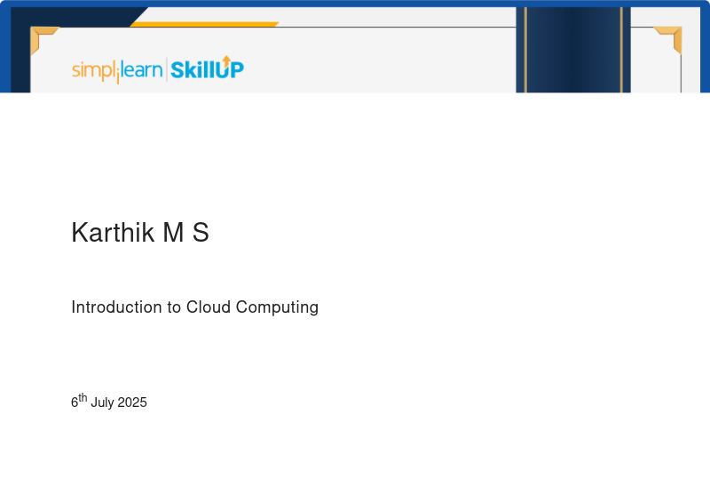710x502 pixels.
Task: Click the top-left gold corner ornament
Action: [41, 36]
